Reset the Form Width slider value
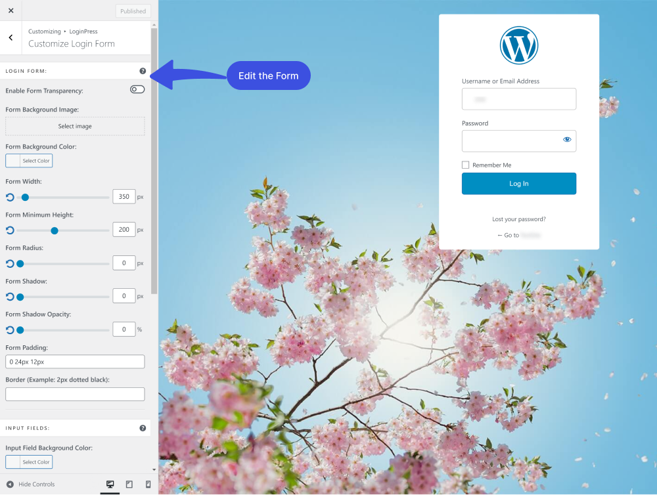 [x=10, y=197]
